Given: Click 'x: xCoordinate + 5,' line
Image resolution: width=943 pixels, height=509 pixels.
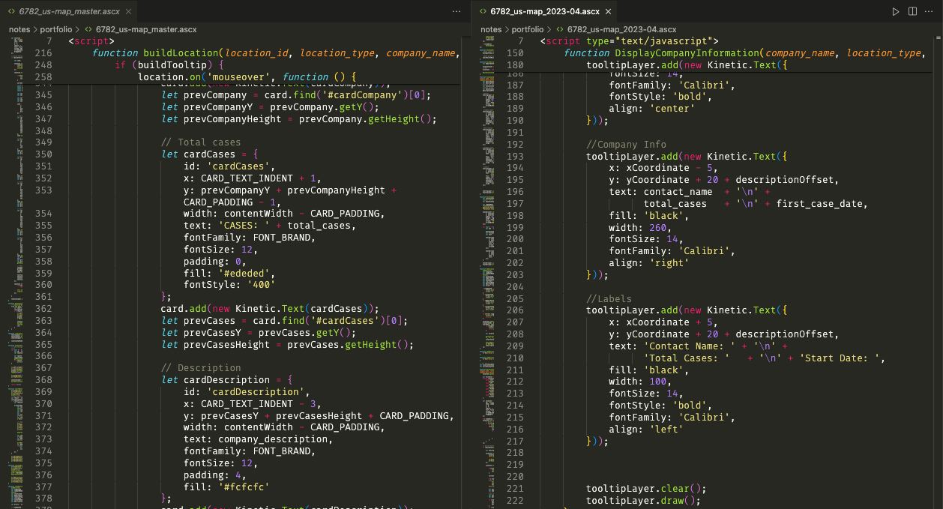Looking at the screenshot, I should click(x=664, y=322).
